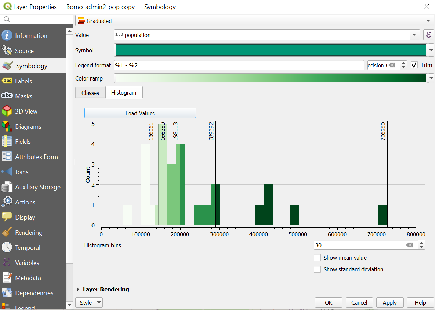The height and width of the screenshot is (310, 435).
Task: Click the Load Values button
Action: click(x=140, y=113)
